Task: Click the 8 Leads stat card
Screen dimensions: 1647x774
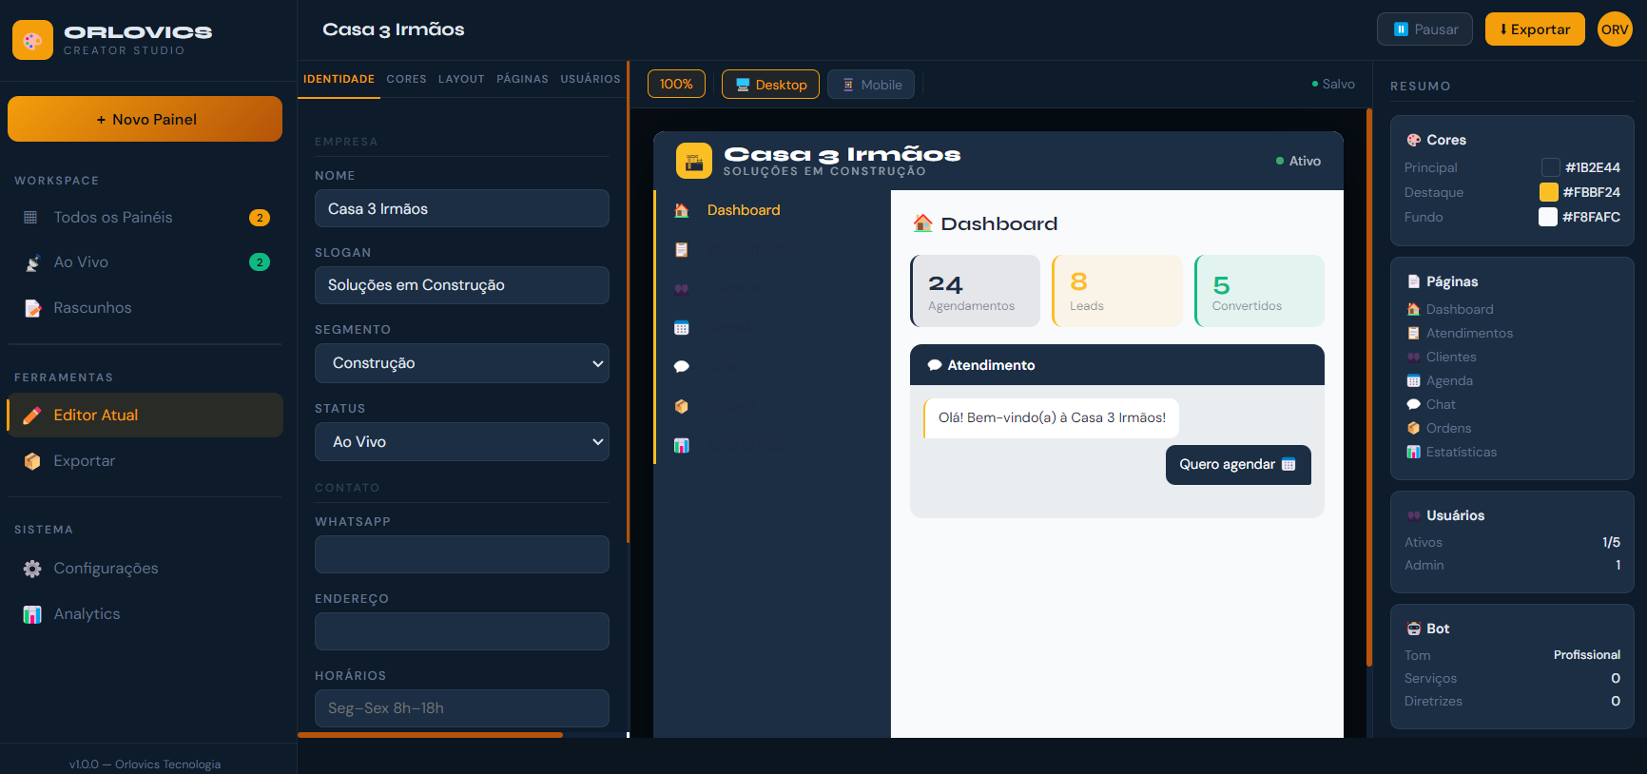Action: 1116,291
